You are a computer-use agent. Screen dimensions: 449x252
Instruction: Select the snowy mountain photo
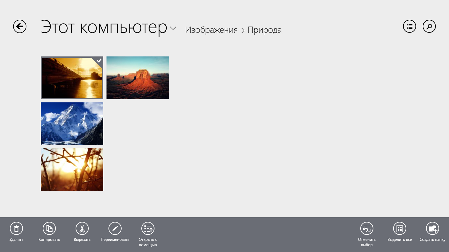[x=72, y=124]
